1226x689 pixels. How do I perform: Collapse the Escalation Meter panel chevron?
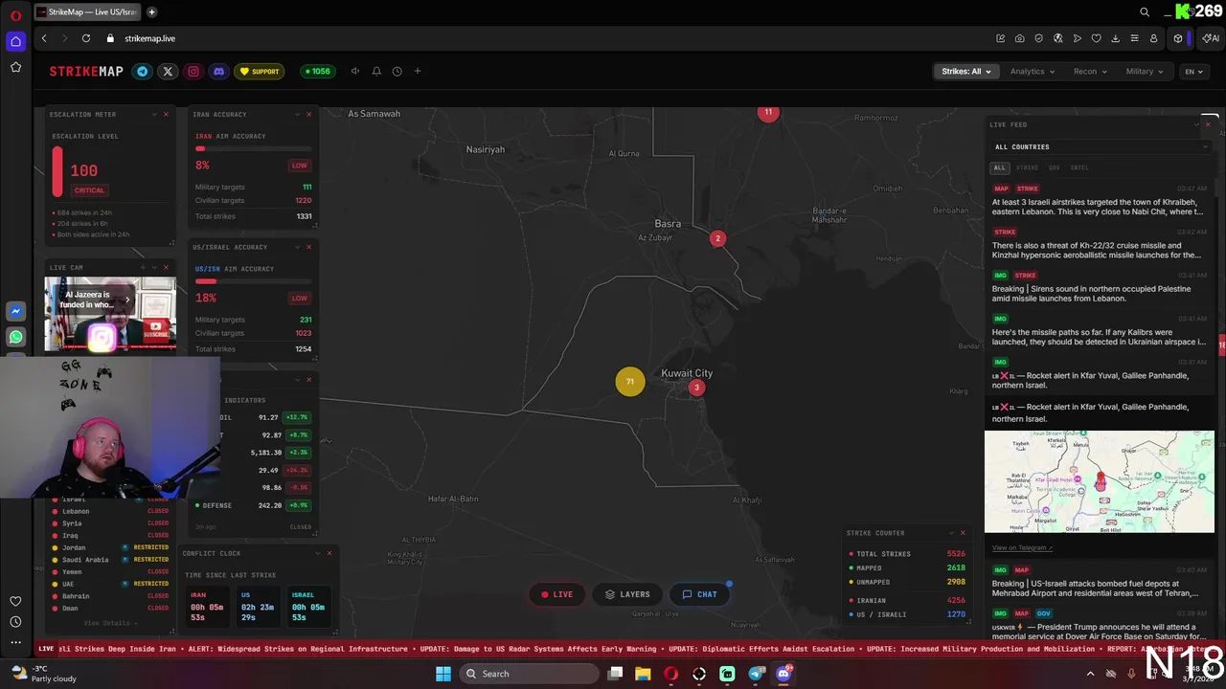point(154,115)
